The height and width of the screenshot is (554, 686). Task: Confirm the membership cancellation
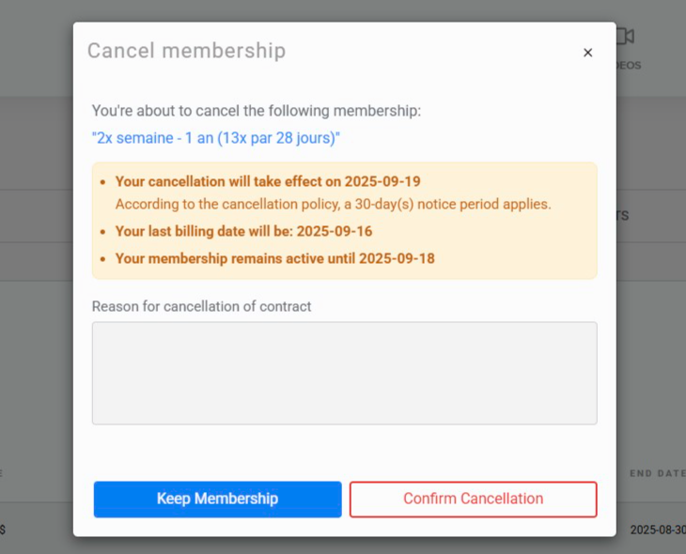pos(473,499)
